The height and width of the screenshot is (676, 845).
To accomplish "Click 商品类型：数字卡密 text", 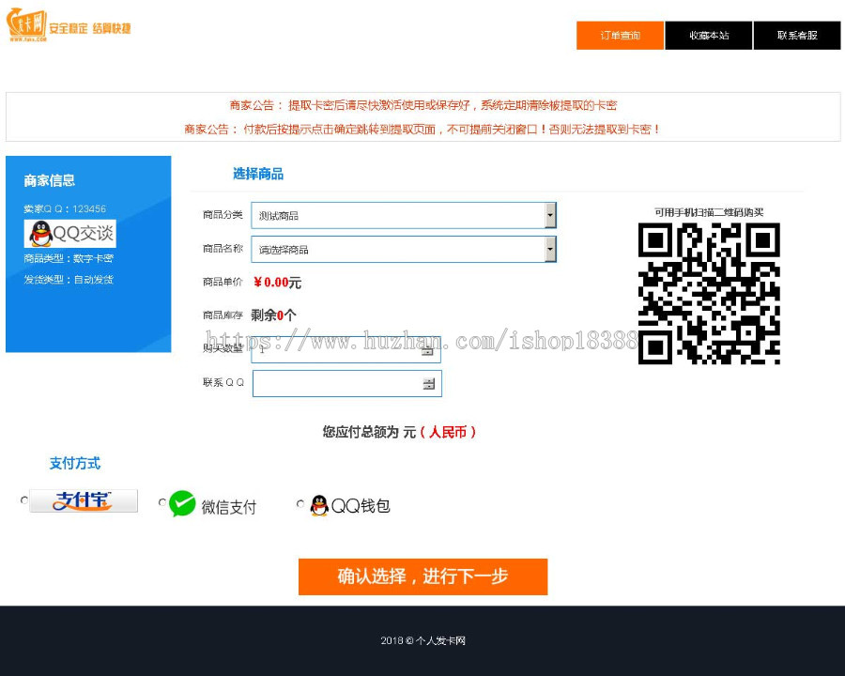I will pos(69,258).
